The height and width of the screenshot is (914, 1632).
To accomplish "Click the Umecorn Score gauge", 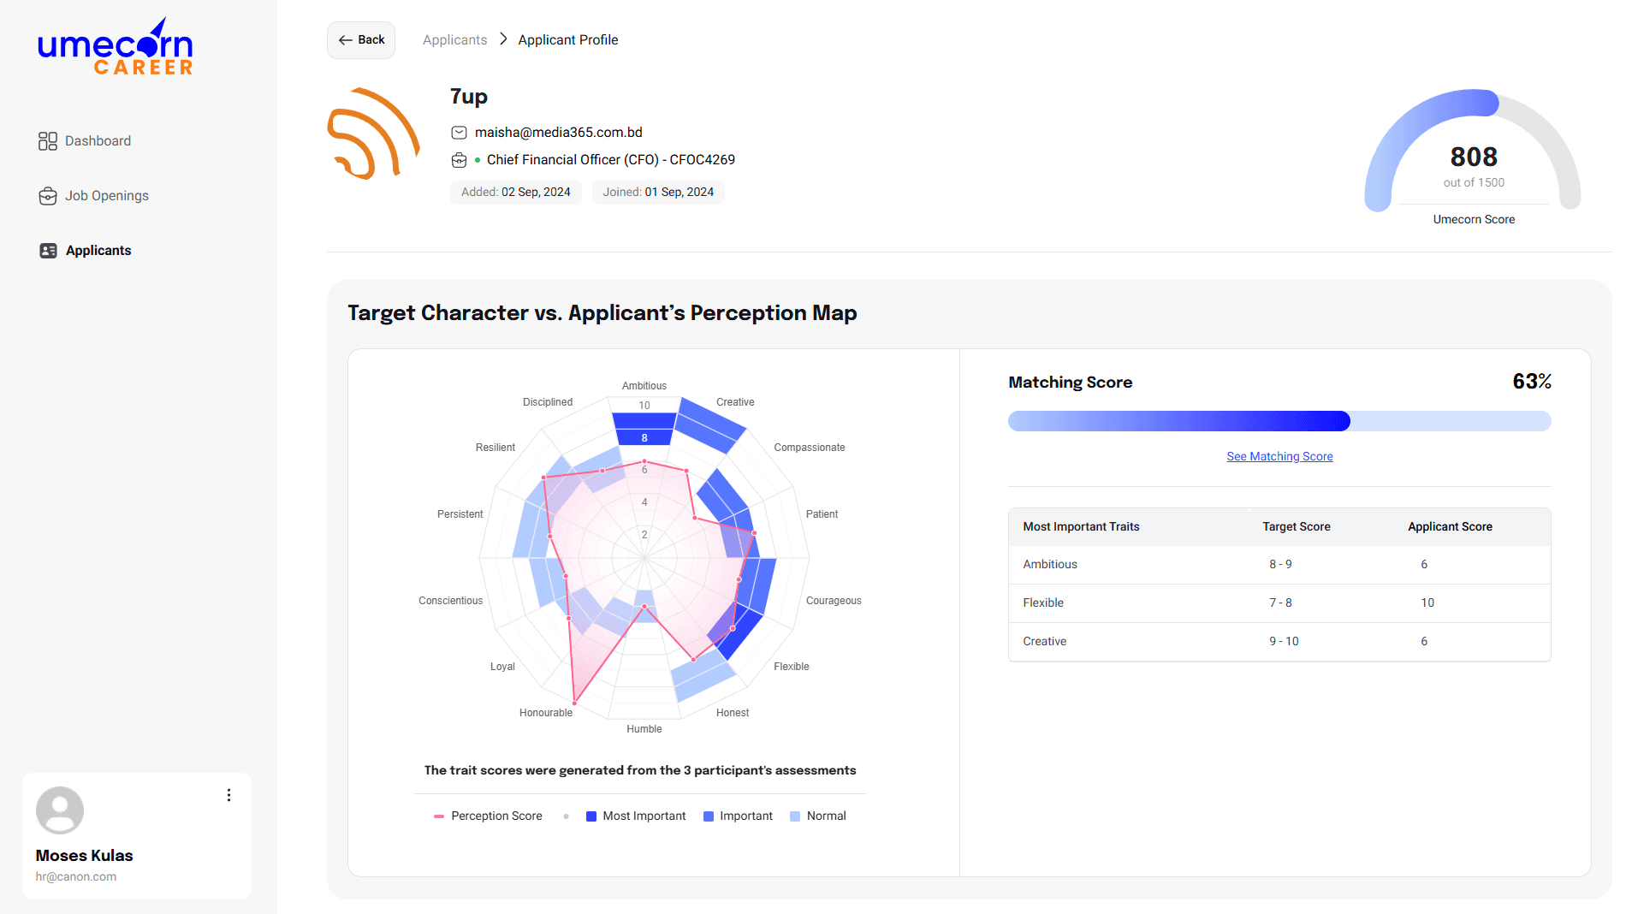I will (1472, 154).
